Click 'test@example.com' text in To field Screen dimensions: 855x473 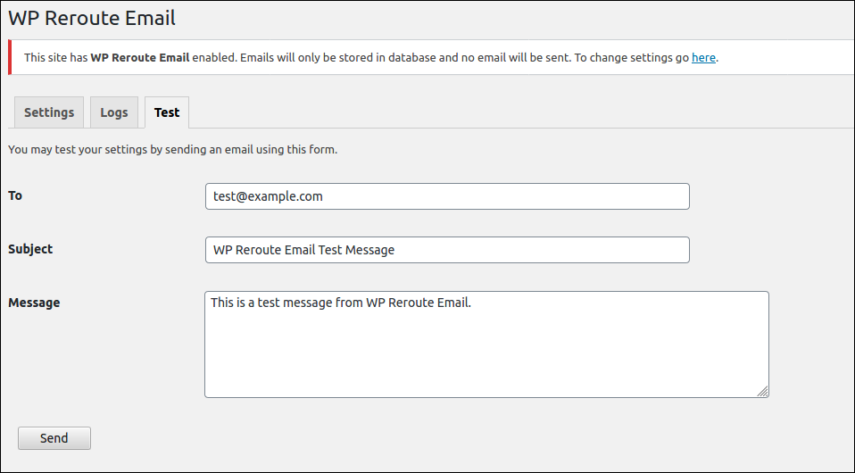point(268,196)
